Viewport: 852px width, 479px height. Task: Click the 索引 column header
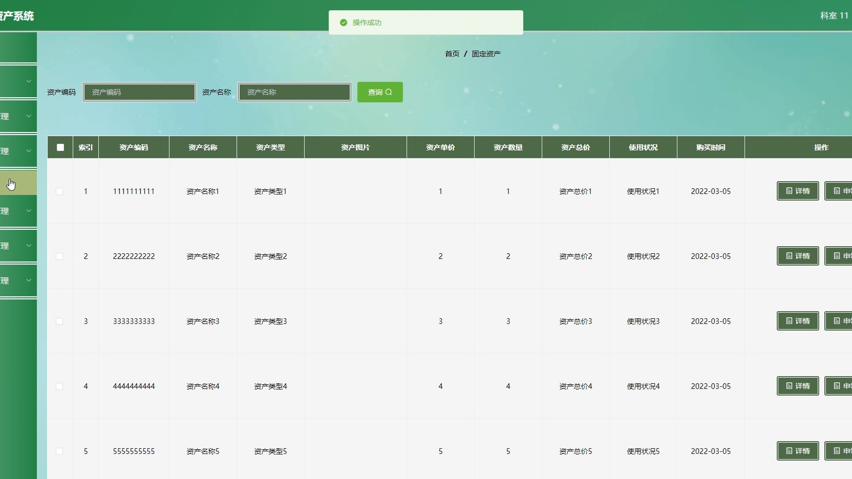click(86, 147)
